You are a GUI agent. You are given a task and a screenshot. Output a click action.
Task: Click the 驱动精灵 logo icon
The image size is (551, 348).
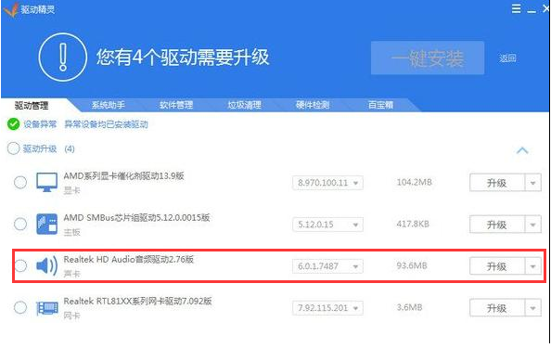pyautogui.click(x=10, y=9)
